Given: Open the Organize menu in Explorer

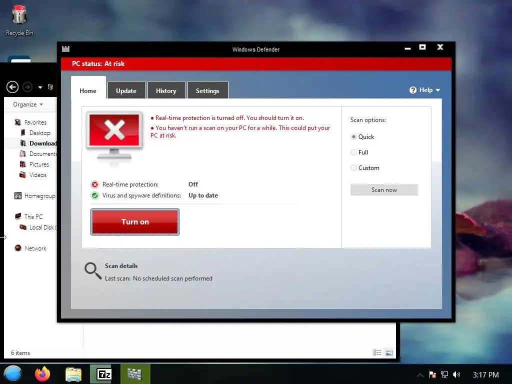Looking at the screenshot, I should click(28, 104).
